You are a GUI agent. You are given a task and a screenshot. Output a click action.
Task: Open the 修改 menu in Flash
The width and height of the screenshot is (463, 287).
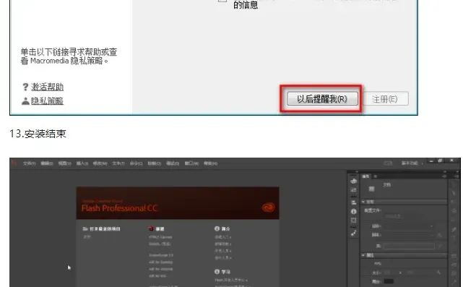(100, 163)
